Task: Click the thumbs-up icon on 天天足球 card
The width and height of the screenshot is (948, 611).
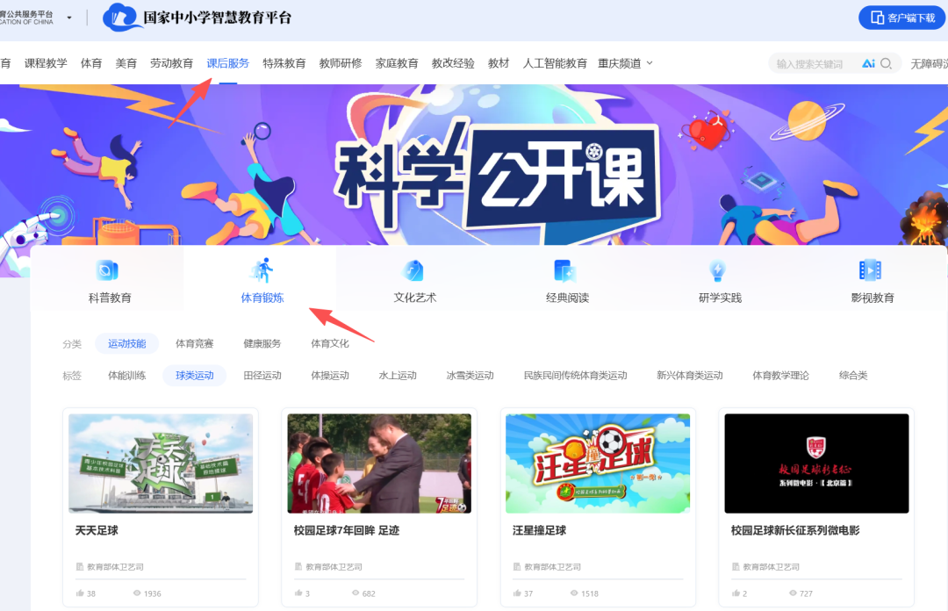Action: [x=79, y=595]
